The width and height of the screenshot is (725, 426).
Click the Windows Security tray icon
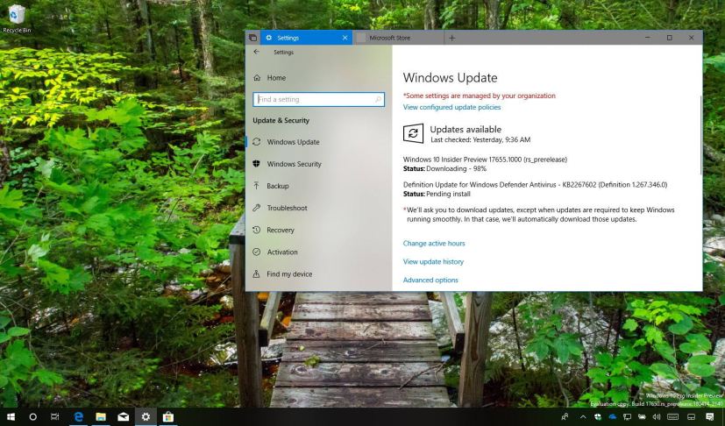point(598,416)
